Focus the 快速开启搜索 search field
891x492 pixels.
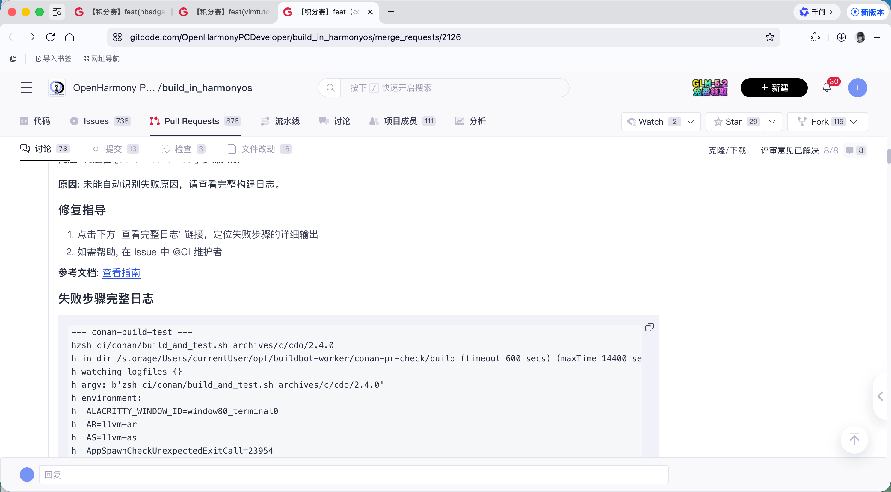(x=454, y=88)
